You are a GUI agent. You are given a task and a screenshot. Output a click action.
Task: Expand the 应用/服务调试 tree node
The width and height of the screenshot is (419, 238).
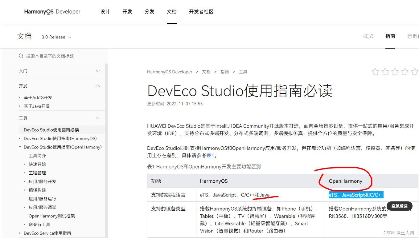[x=25, y=207]
